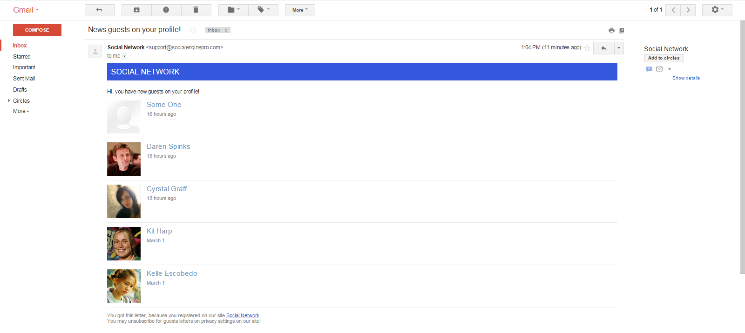Reply to the email with the arrow button
745x333 pixels.
(x=604, y=48)
